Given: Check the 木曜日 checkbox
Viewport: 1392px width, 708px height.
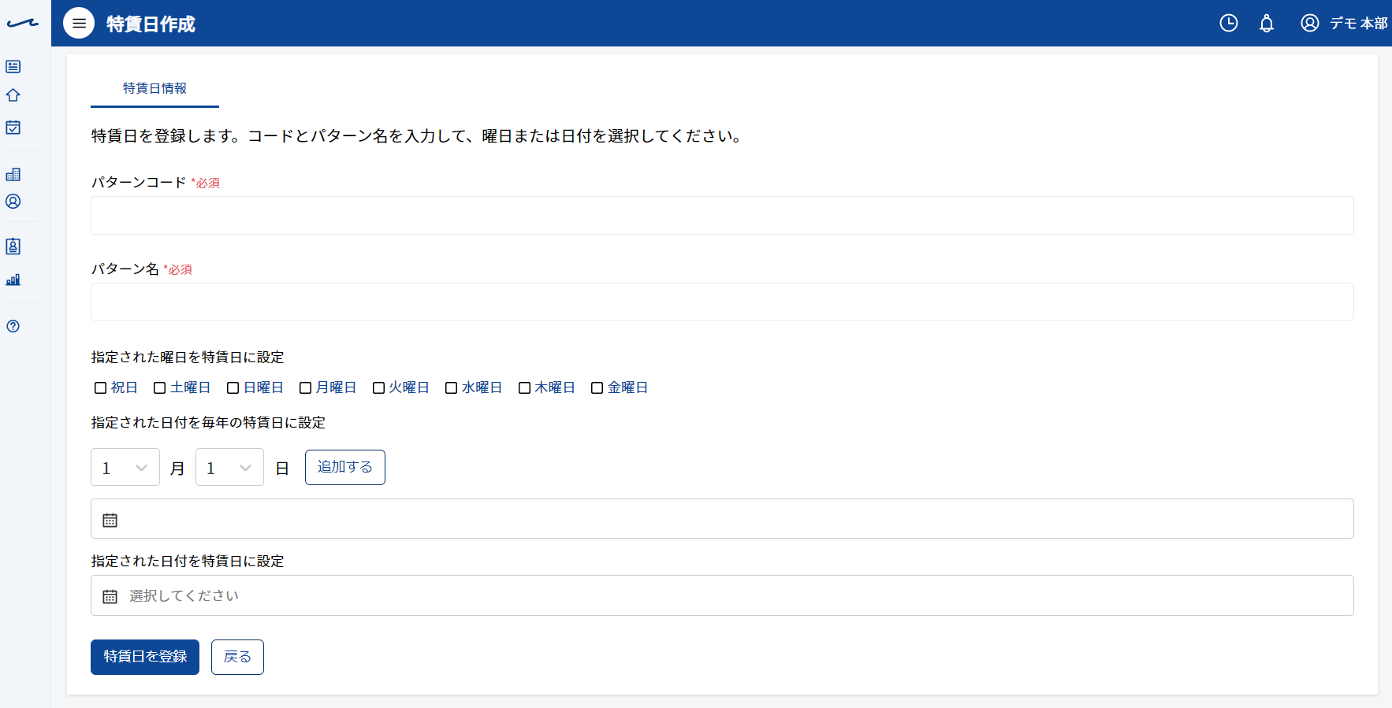Looking at the screenshot, I should point(525,387).
